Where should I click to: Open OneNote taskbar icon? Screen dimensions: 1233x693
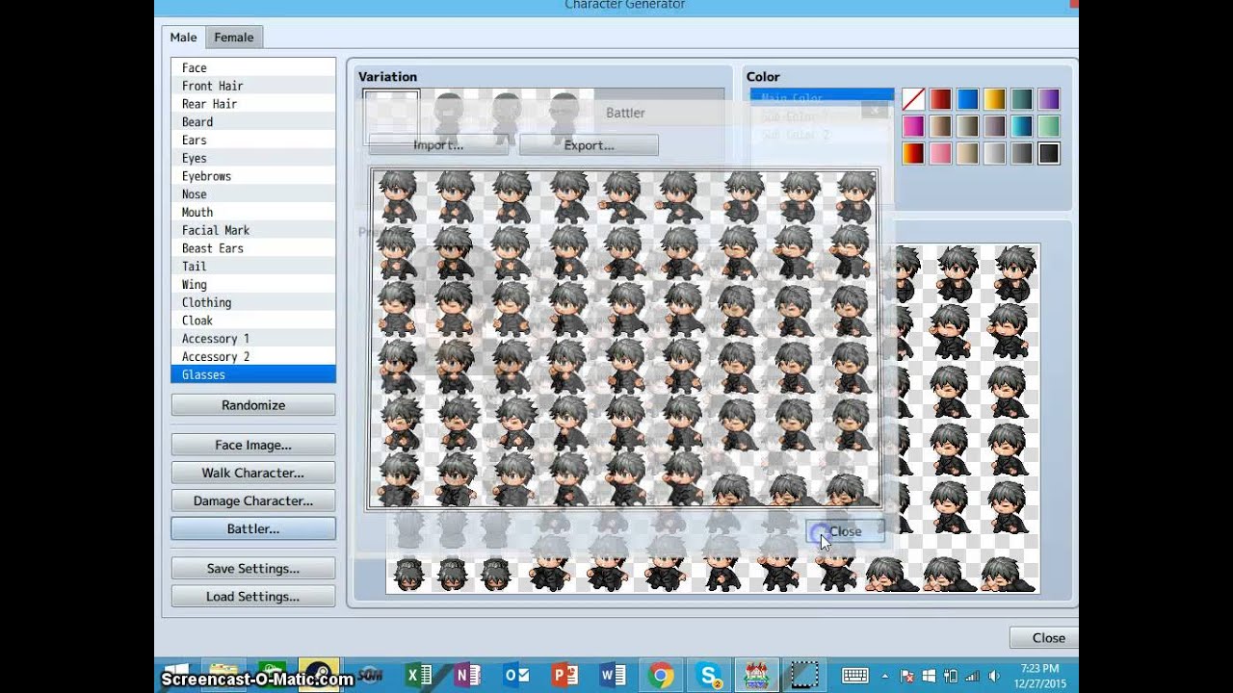(x=467, y=675)
